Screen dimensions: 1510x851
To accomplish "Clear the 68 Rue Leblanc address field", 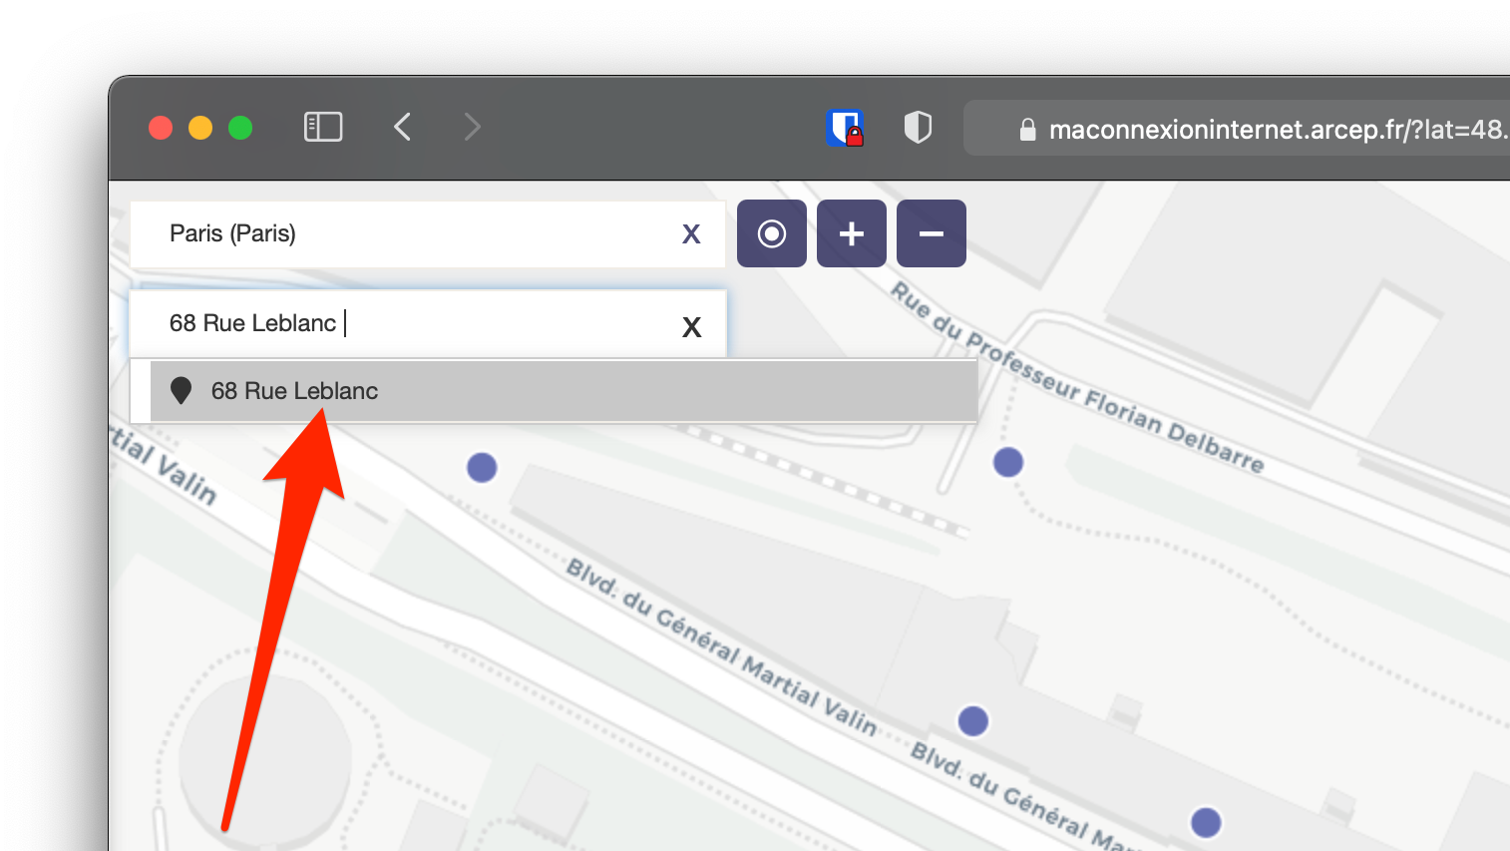I will pyautogui.click(x=691, y=326).
